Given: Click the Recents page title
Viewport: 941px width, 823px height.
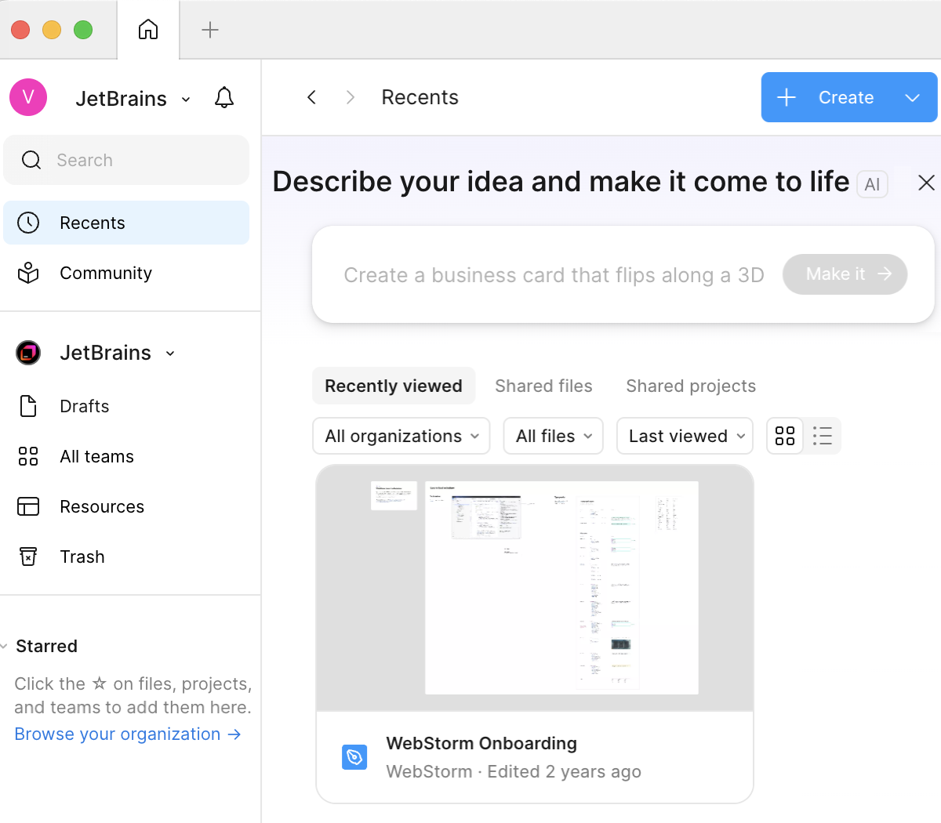Looking at the screenshot, I should tap(420, 97).
